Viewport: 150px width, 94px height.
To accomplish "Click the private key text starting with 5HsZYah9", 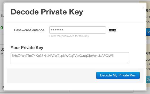I will [x=63, y=56].
